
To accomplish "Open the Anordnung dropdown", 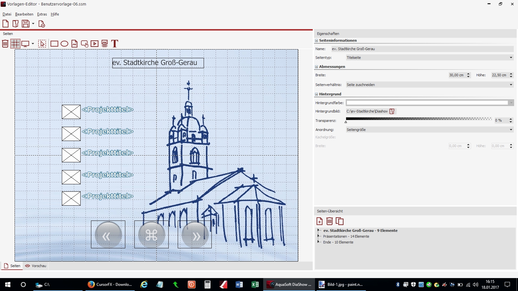I will (511, 130).
